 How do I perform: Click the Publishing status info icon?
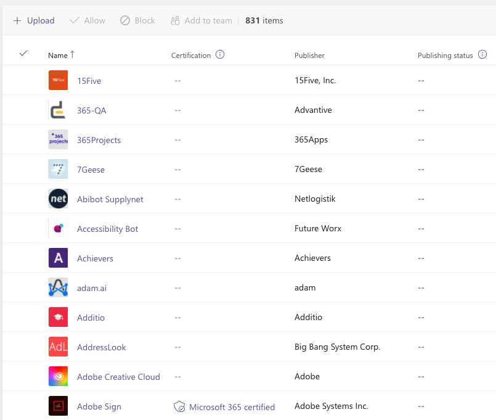tap(482, 55)
